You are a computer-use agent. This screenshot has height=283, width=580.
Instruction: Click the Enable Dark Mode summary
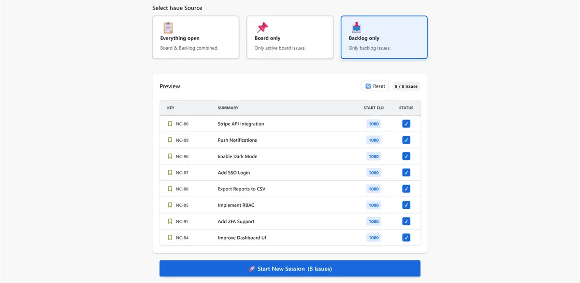[x=237, y=156]
